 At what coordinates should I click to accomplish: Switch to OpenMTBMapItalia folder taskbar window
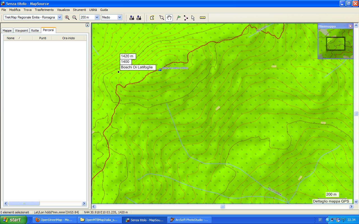[100, 220]
